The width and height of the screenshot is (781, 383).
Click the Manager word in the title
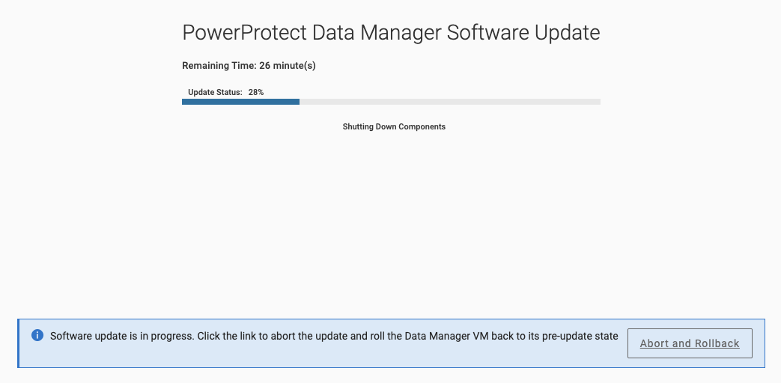(401, 33)
